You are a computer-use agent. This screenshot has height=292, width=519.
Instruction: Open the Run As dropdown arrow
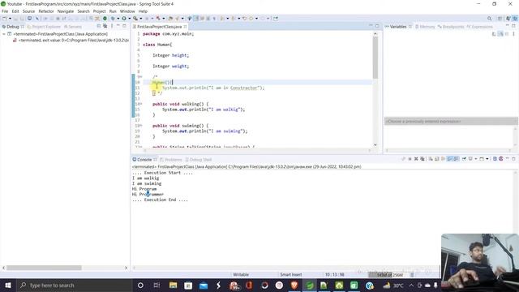[130, 19]
